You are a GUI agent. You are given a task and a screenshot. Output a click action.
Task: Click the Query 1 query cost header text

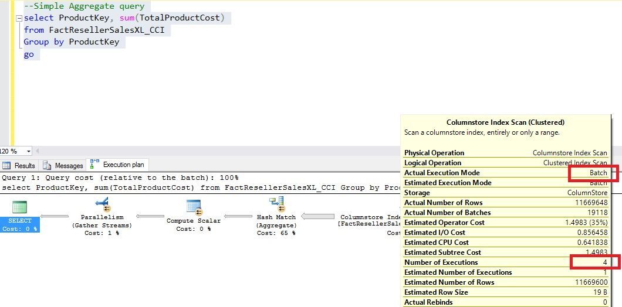120,178
